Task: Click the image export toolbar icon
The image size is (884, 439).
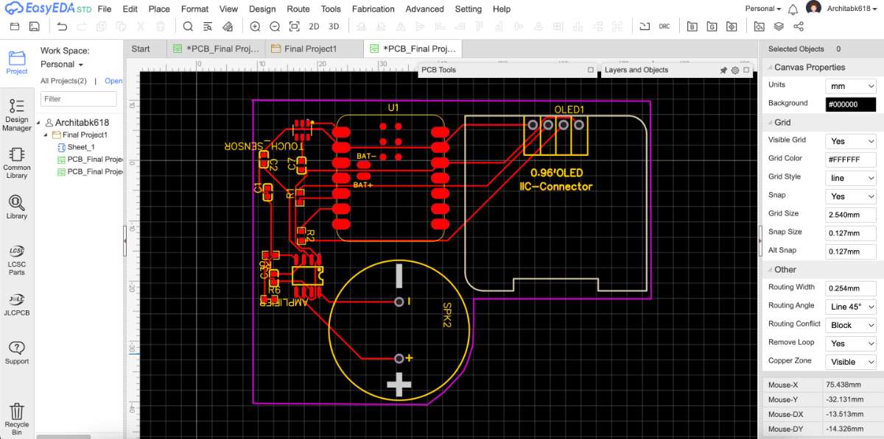Action: (x=760, y=26)
